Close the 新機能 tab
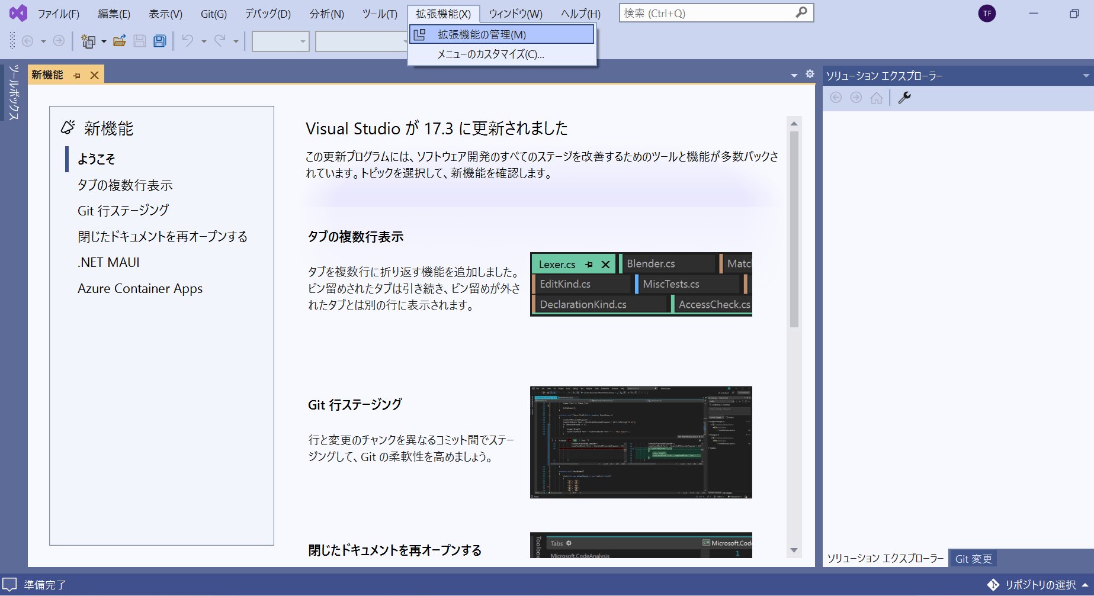 [94, 75]
